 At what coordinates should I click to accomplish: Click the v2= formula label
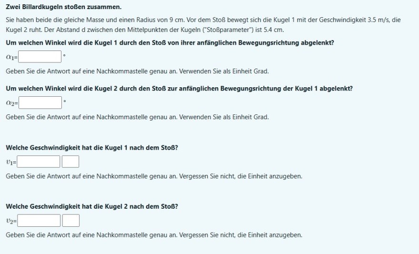pyautogui.click(x=11, y=221)
